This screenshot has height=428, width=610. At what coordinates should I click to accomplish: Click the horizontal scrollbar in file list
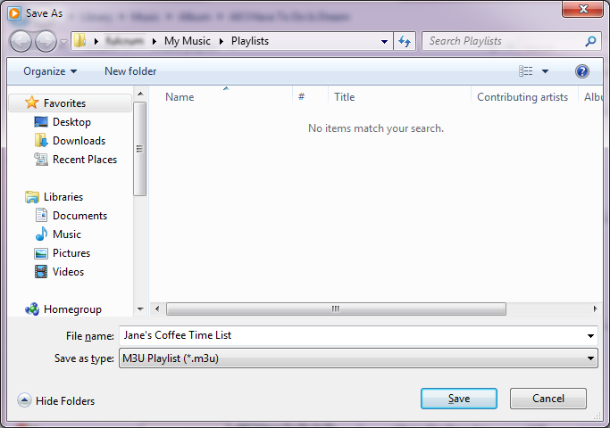click(x=336, y=309)
